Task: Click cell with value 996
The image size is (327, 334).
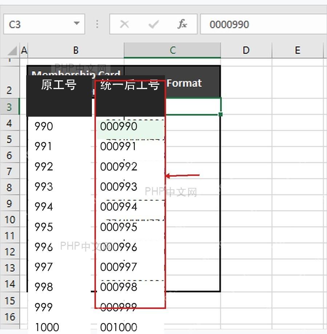Action: (x=44, y=247)
